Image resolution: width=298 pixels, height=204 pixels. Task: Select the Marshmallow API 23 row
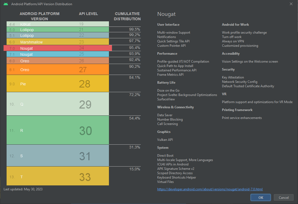(58, 42)
